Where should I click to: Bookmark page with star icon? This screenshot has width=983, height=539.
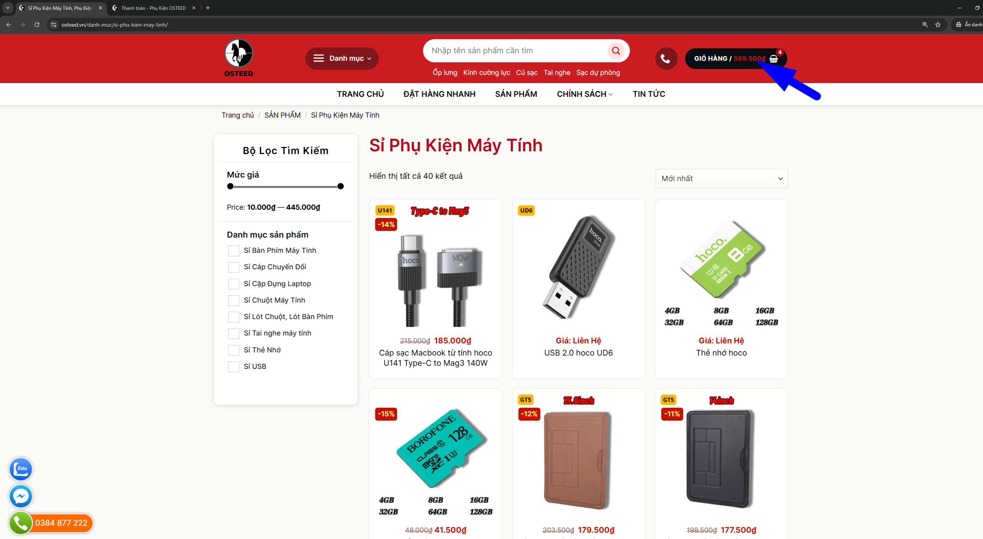point(938,25)
